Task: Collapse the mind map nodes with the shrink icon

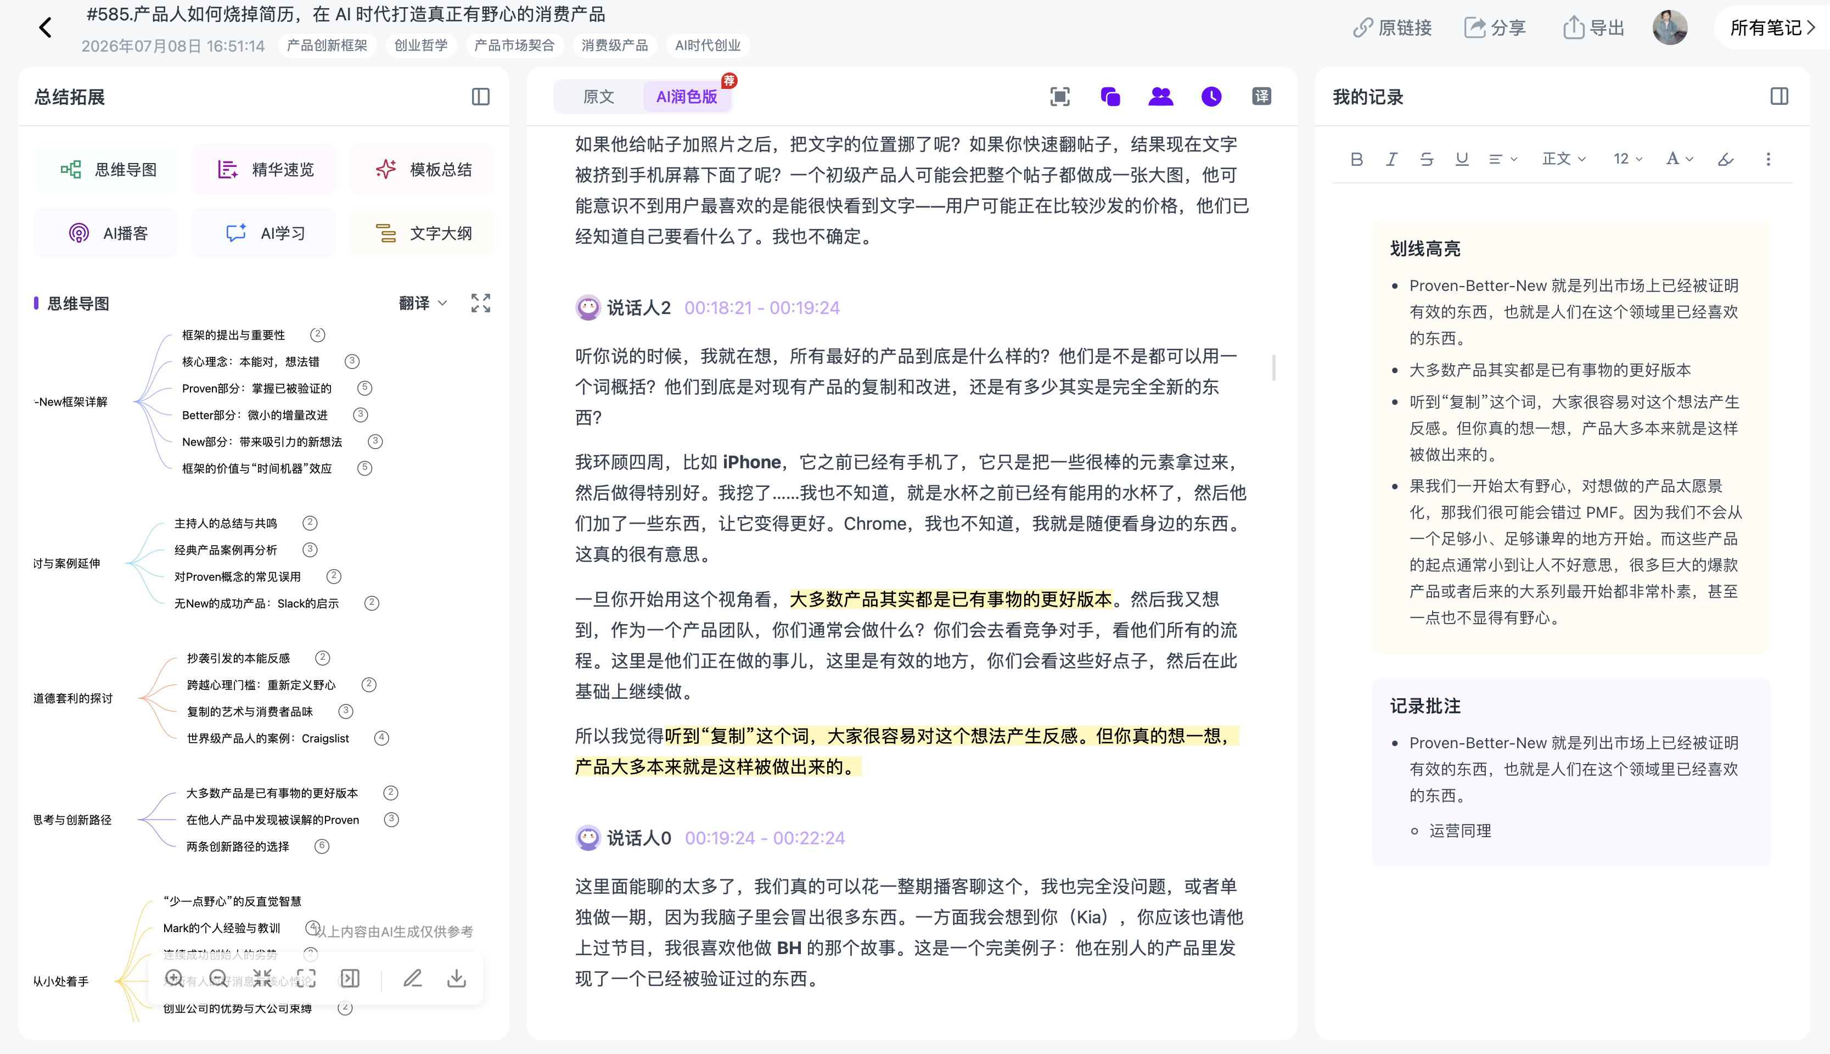Action: (x=263, y=979)
